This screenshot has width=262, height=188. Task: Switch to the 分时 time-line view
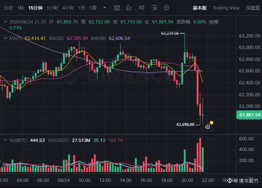pos(8,8)
